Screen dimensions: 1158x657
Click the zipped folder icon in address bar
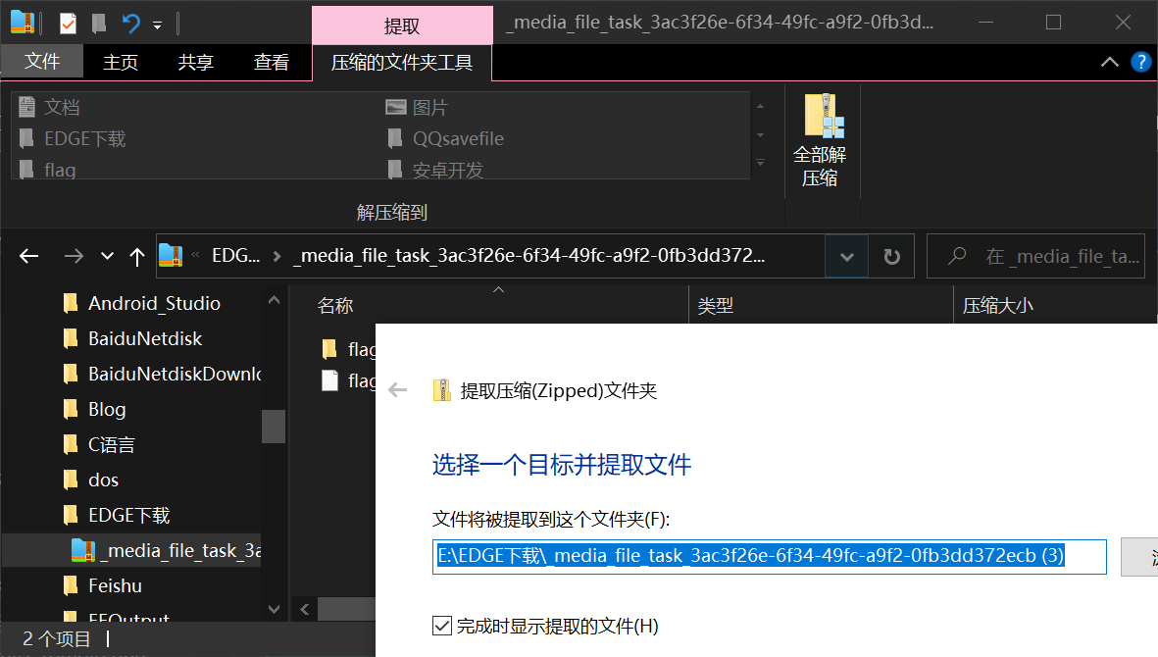click(171, 255)
